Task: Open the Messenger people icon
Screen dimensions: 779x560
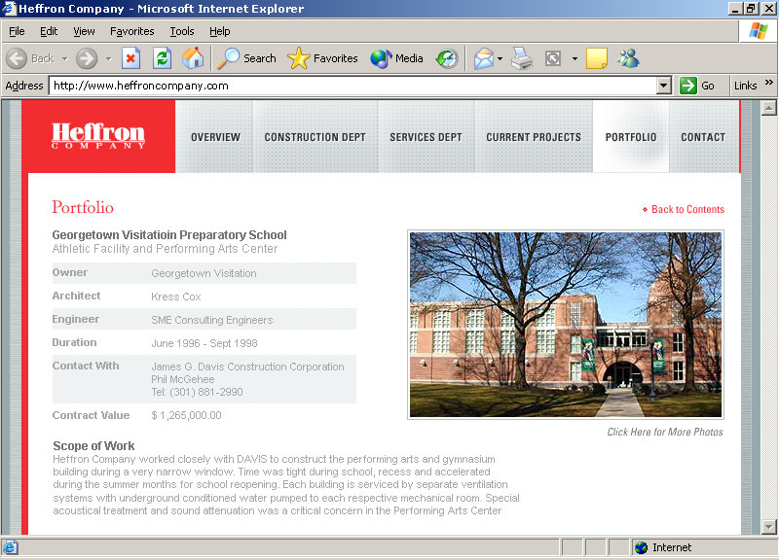Action: pos(628,58)
